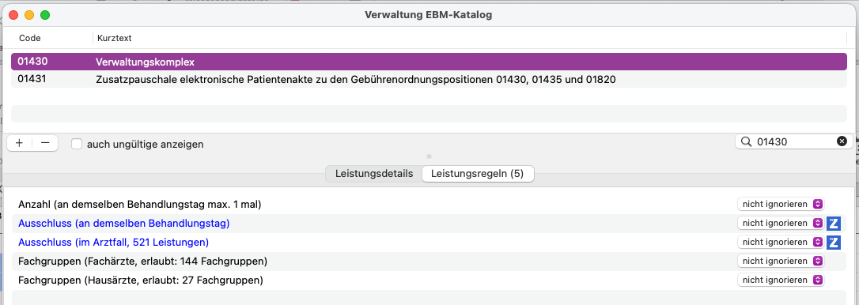
Task: Click the Code column header
Action: [x=30, y=39]
